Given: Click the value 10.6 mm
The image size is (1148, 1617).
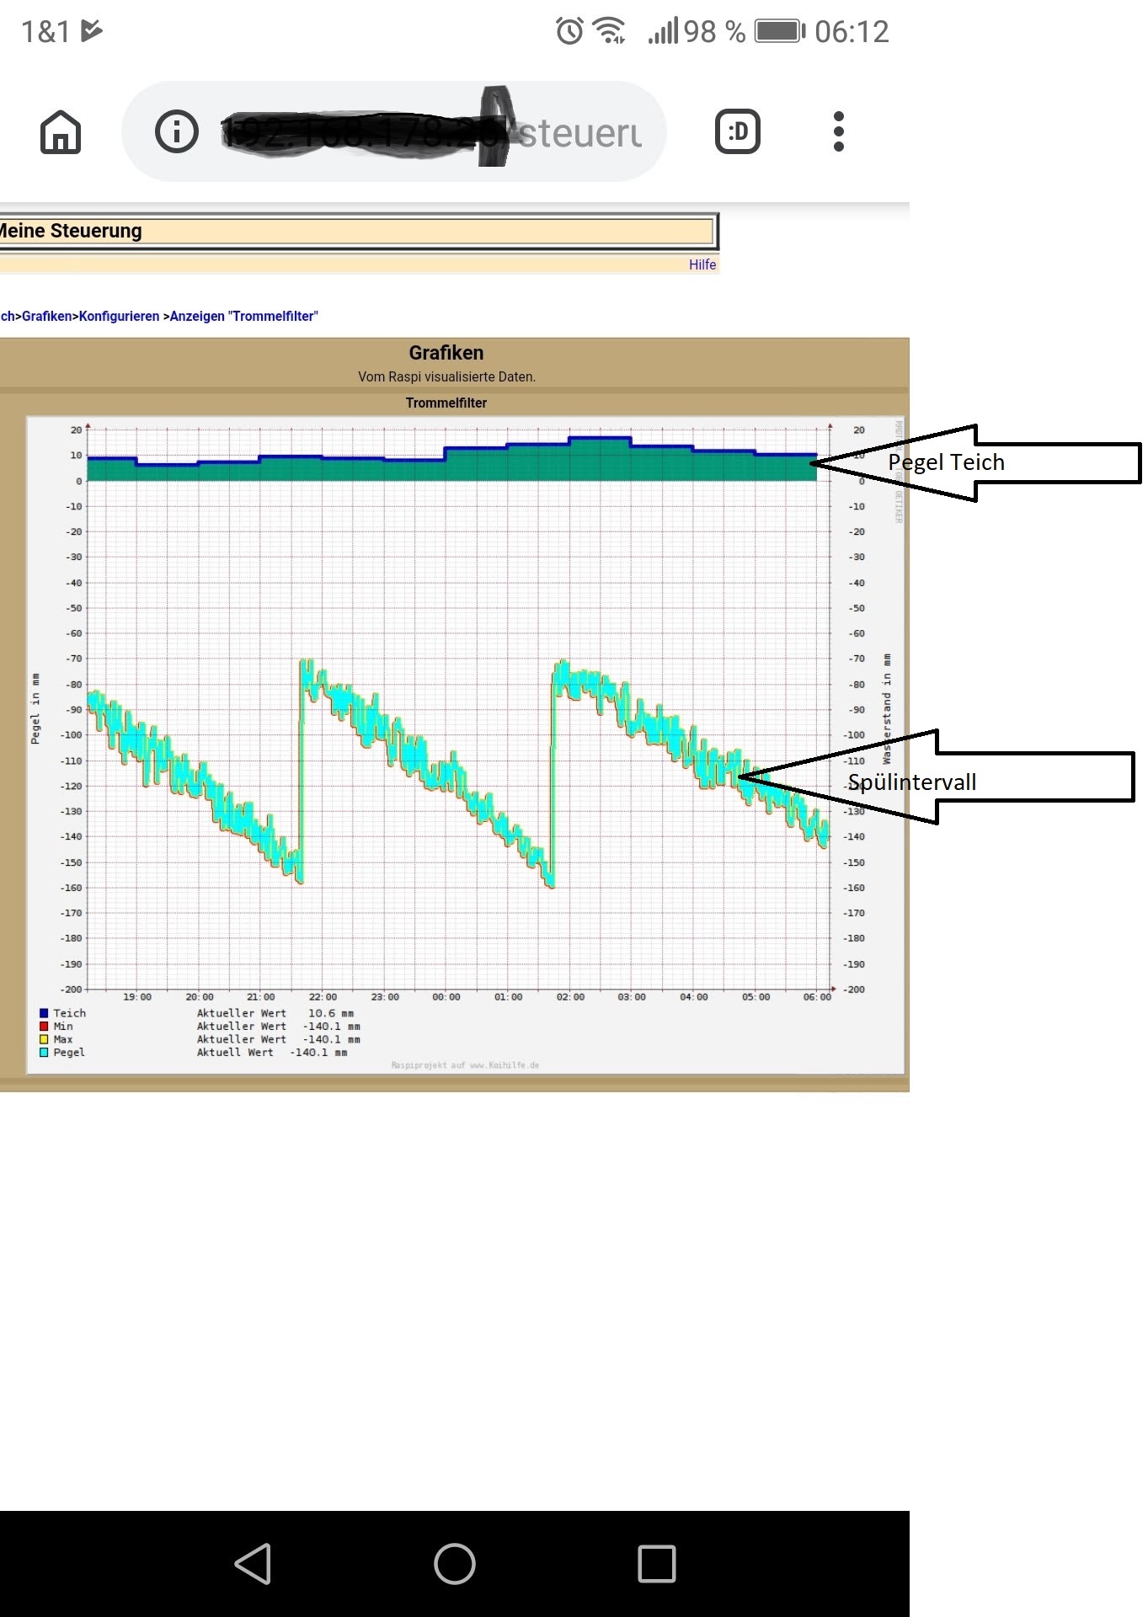Looking at the screenshot, I should [331, 1013].
